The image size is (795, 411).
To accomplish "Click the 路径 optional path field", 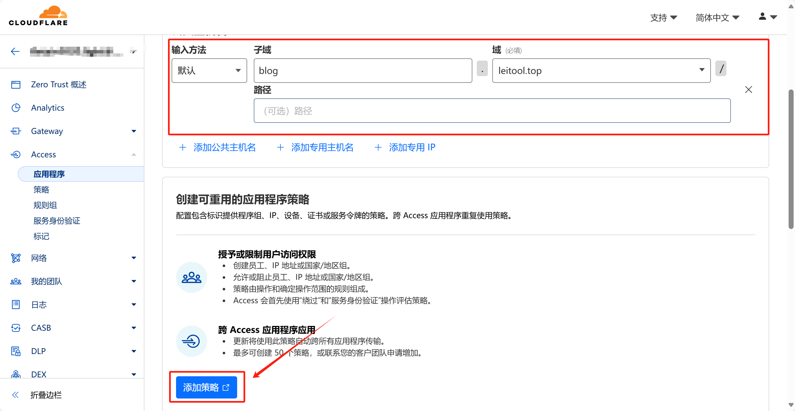I will click(x=492, y=111).
